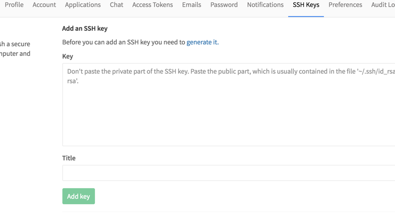Open the Profile tab
The image size is (395, 218).
click(x=14, y=5)
